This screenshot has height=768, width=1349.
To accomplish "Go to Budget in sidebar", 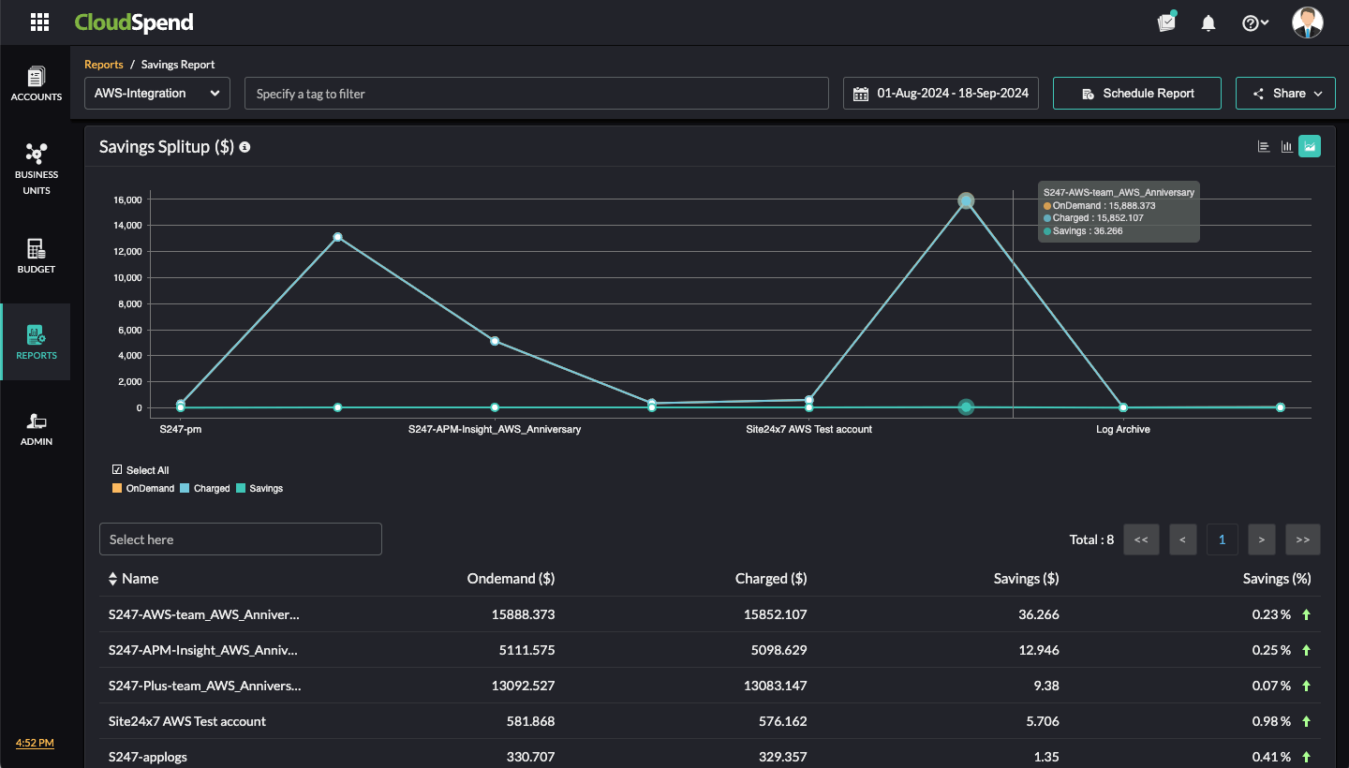I will [36, 256].
